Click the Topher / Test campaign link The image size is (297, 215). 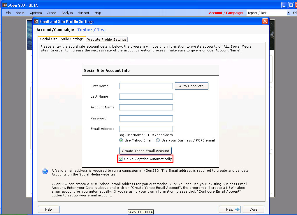tap(92, 30)
